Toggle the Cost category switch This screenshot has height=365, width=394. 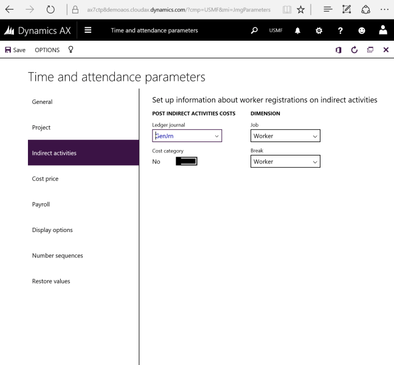click(x=187, y=161)
